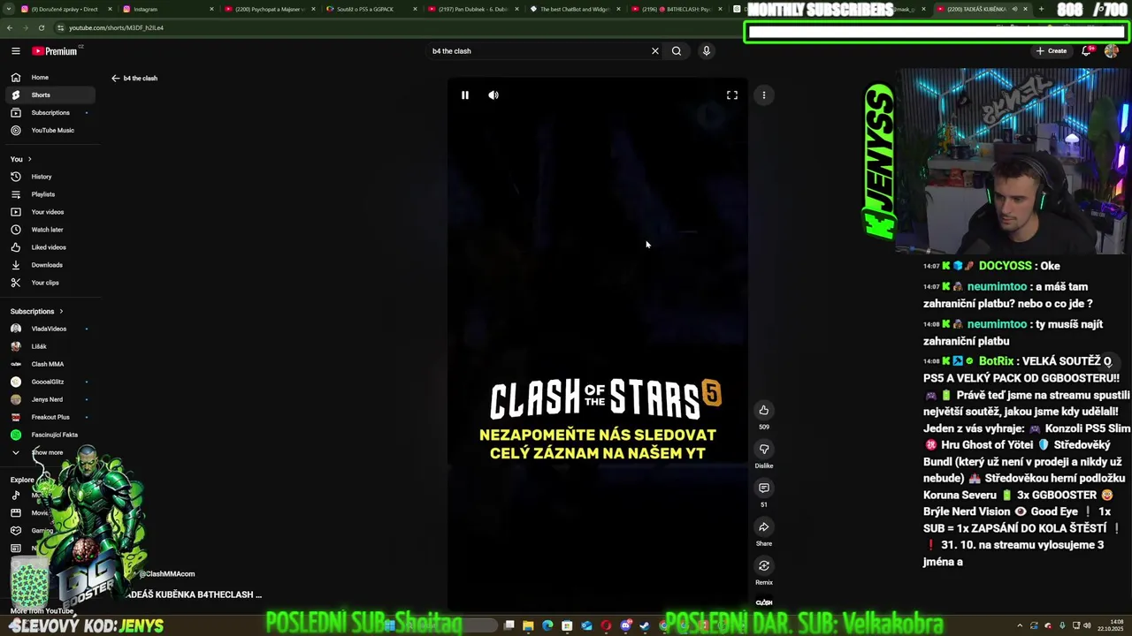Click the search magnifier button
The height and width of the screenshot is (636, 1132).
(677, 51)
